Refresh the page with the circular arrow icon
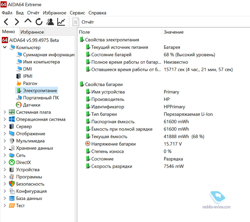 39,22
